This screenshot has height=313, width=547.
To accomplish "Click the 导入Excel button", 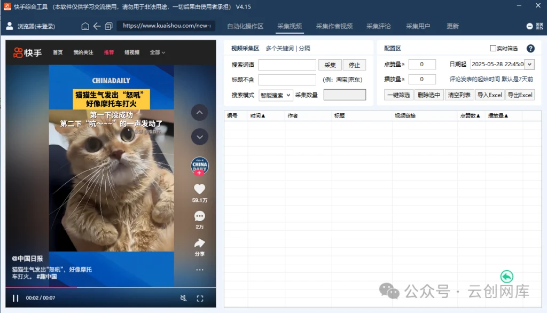I will tap(489, 95).
